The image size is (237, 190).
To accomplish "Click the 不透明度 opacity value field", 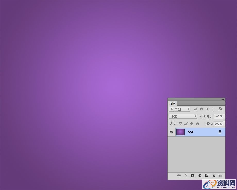I will tap(218, 116).
